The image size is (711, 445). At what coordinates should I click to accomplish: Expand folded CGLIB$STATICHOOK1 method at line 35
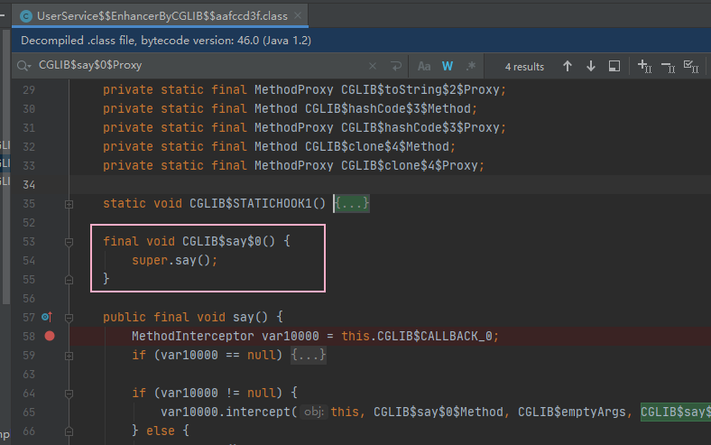tap(69, 204)
